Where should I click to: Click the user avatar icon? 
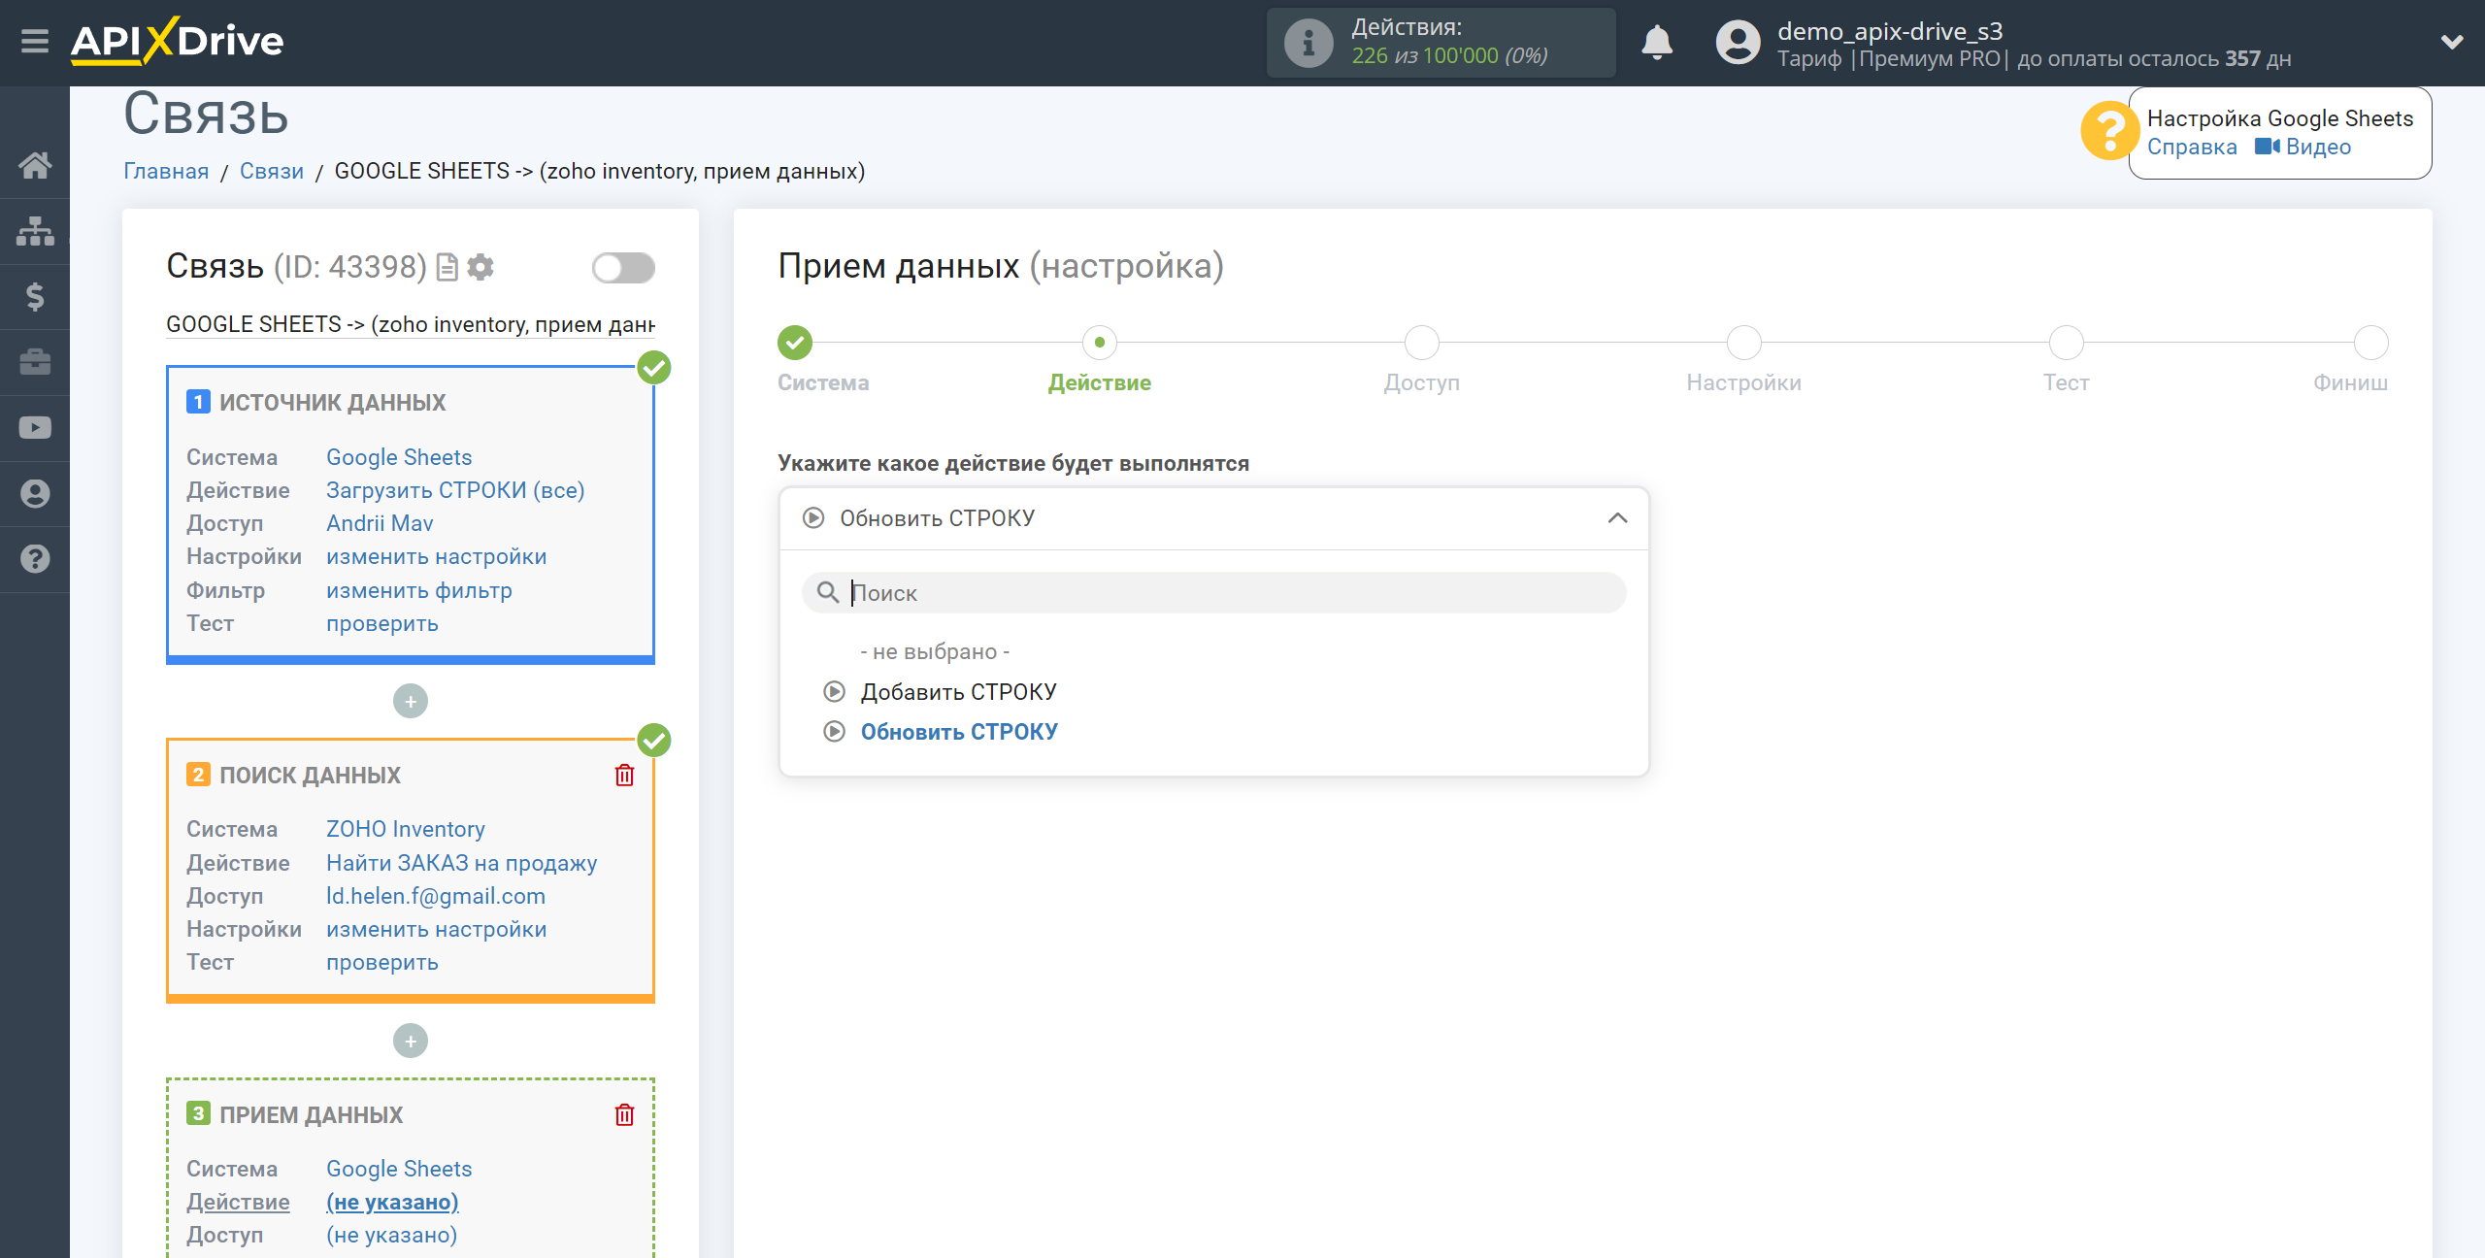point(1738,43)
